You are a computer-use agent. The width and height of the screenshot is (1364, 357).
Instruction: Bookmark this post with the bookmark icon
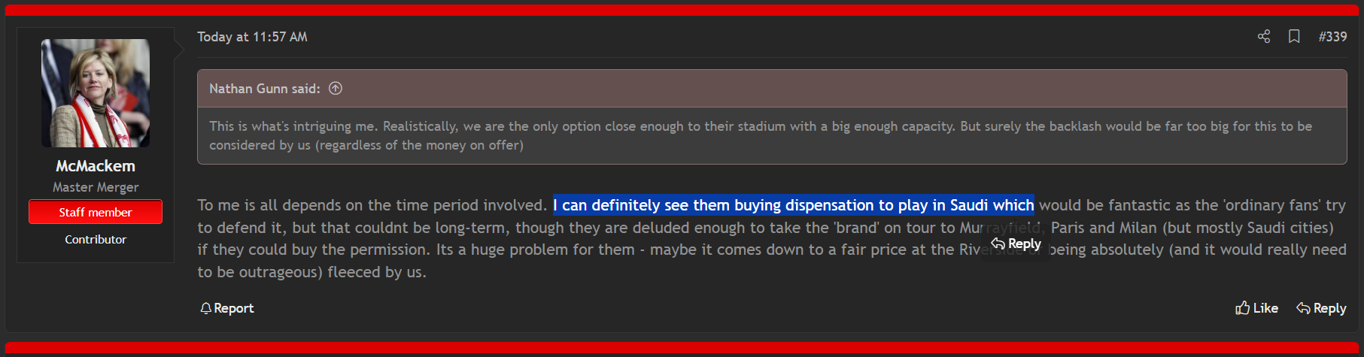[1294, 36]
